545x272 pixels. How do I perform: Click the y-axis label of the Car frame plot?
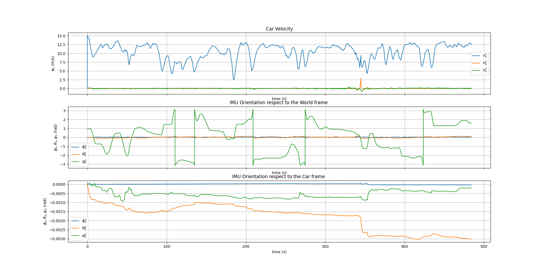(45, 211)
